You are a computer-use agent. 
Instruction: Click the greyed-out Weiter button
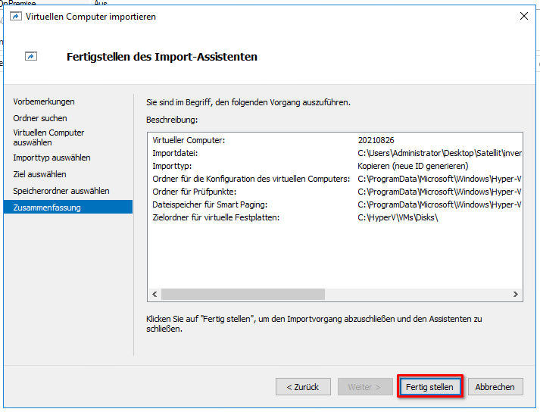click(x=364, y=386)
